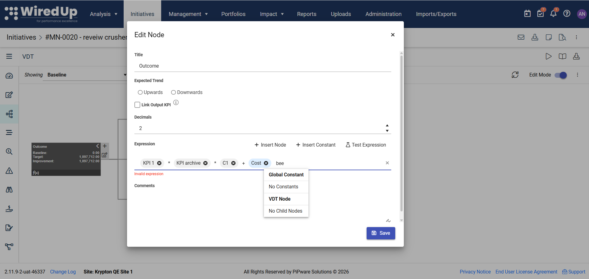The width and height of the screenshot is (589, 279).
Task: Click the Edit Node dialog scrollbar
Action: pos(401,133)
